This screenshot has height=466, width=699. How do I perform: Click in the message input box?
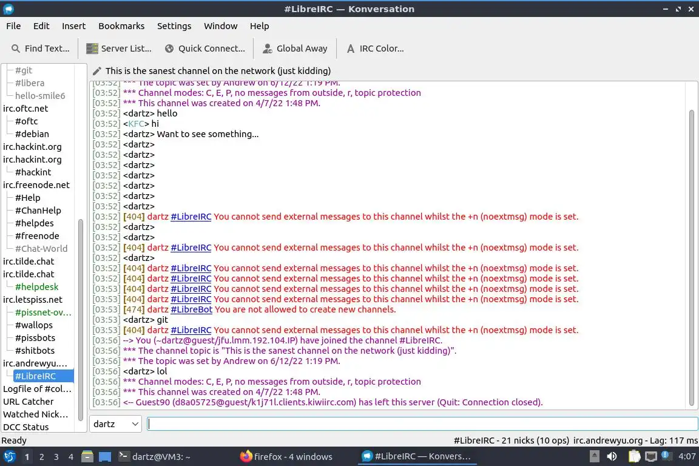click(422, 424)
